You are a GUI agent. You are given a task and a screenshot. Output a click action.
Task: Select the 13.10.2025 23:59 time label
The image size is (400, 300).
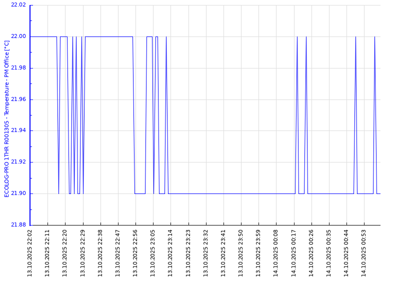[x=258, y=253]
